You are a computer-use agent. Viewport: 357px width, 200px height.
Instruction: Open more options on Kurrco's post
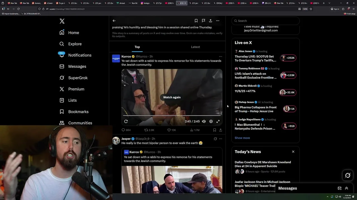click(x=220, y=56)
